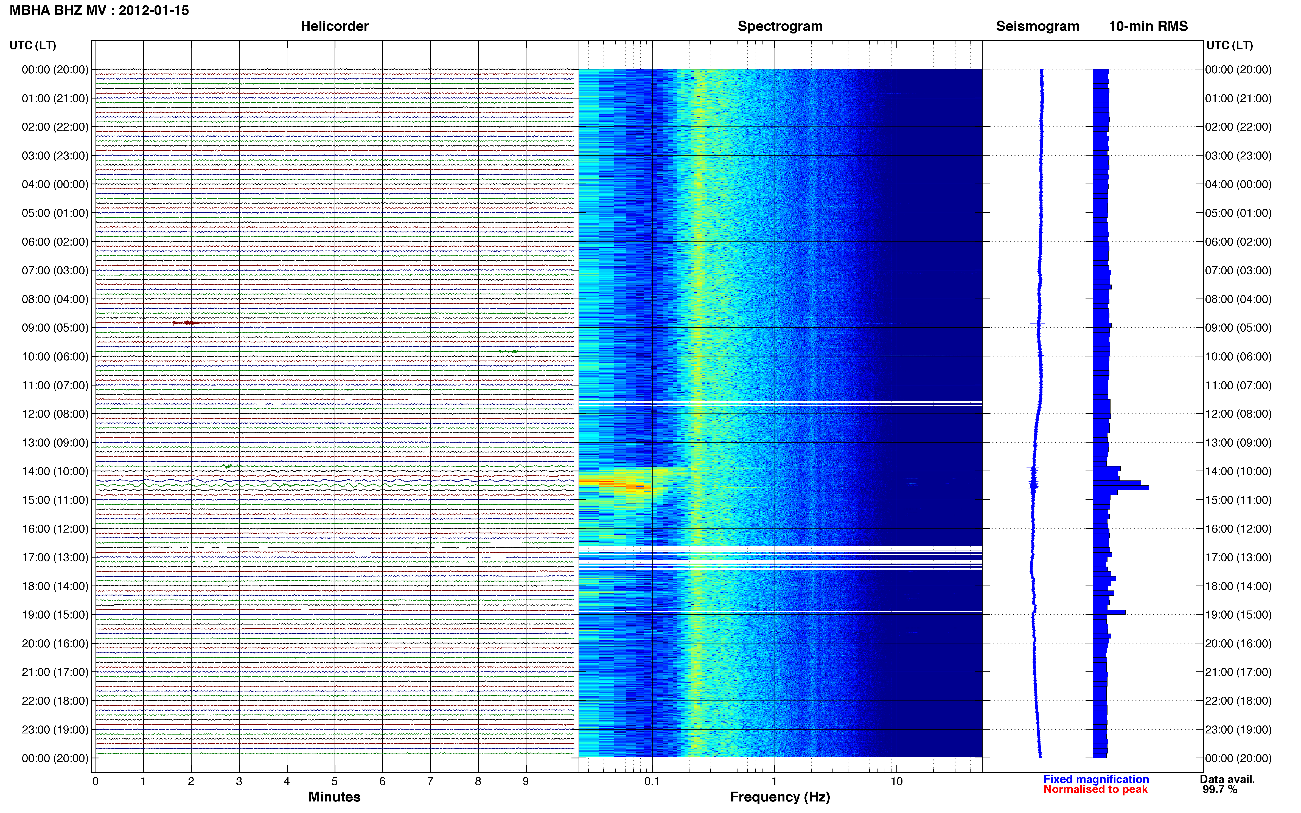Click RMS-side time label '17:00 (13:00)'
Screen dimensions: 1301x813
click(x=1238, y=558)
